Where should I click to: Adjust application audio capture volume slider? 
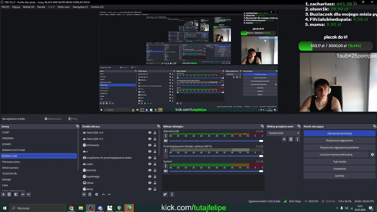click(x=216, y=156)
